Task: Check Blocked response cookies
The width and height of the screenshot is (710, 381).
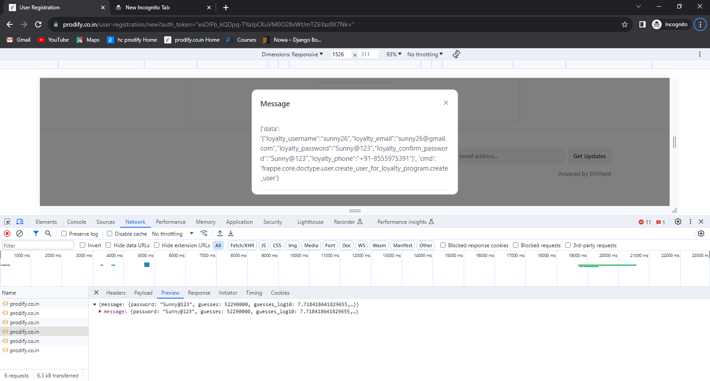Action: coord(443,245)
